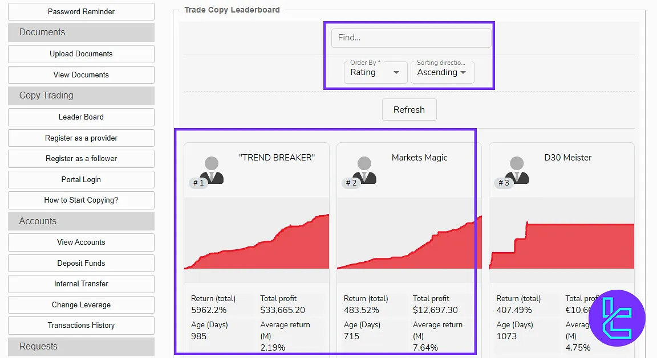Click the 4.75% average return value
Image resolution: width=657 pixels, height=358 pixels.
tap(578, 348)
